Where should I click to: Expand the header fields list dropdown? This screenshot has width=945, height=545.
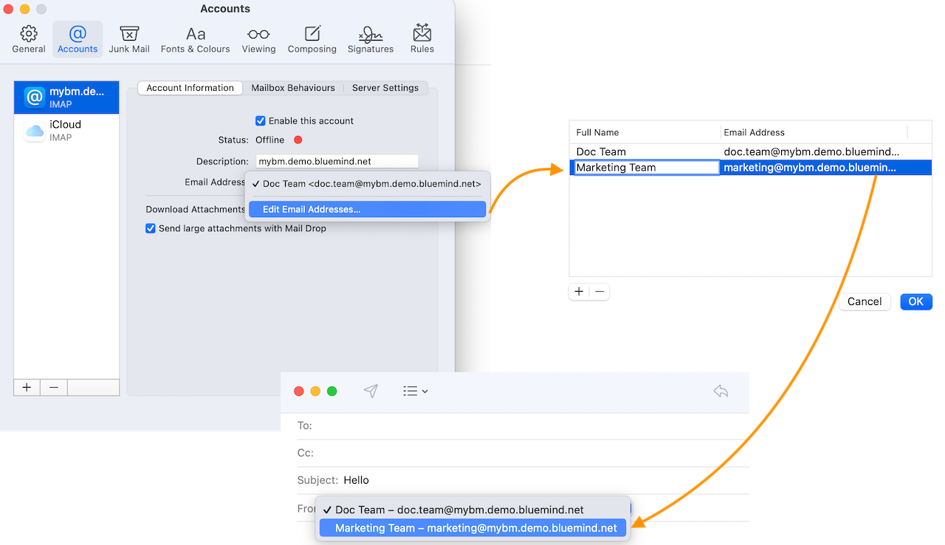(416, 391)
